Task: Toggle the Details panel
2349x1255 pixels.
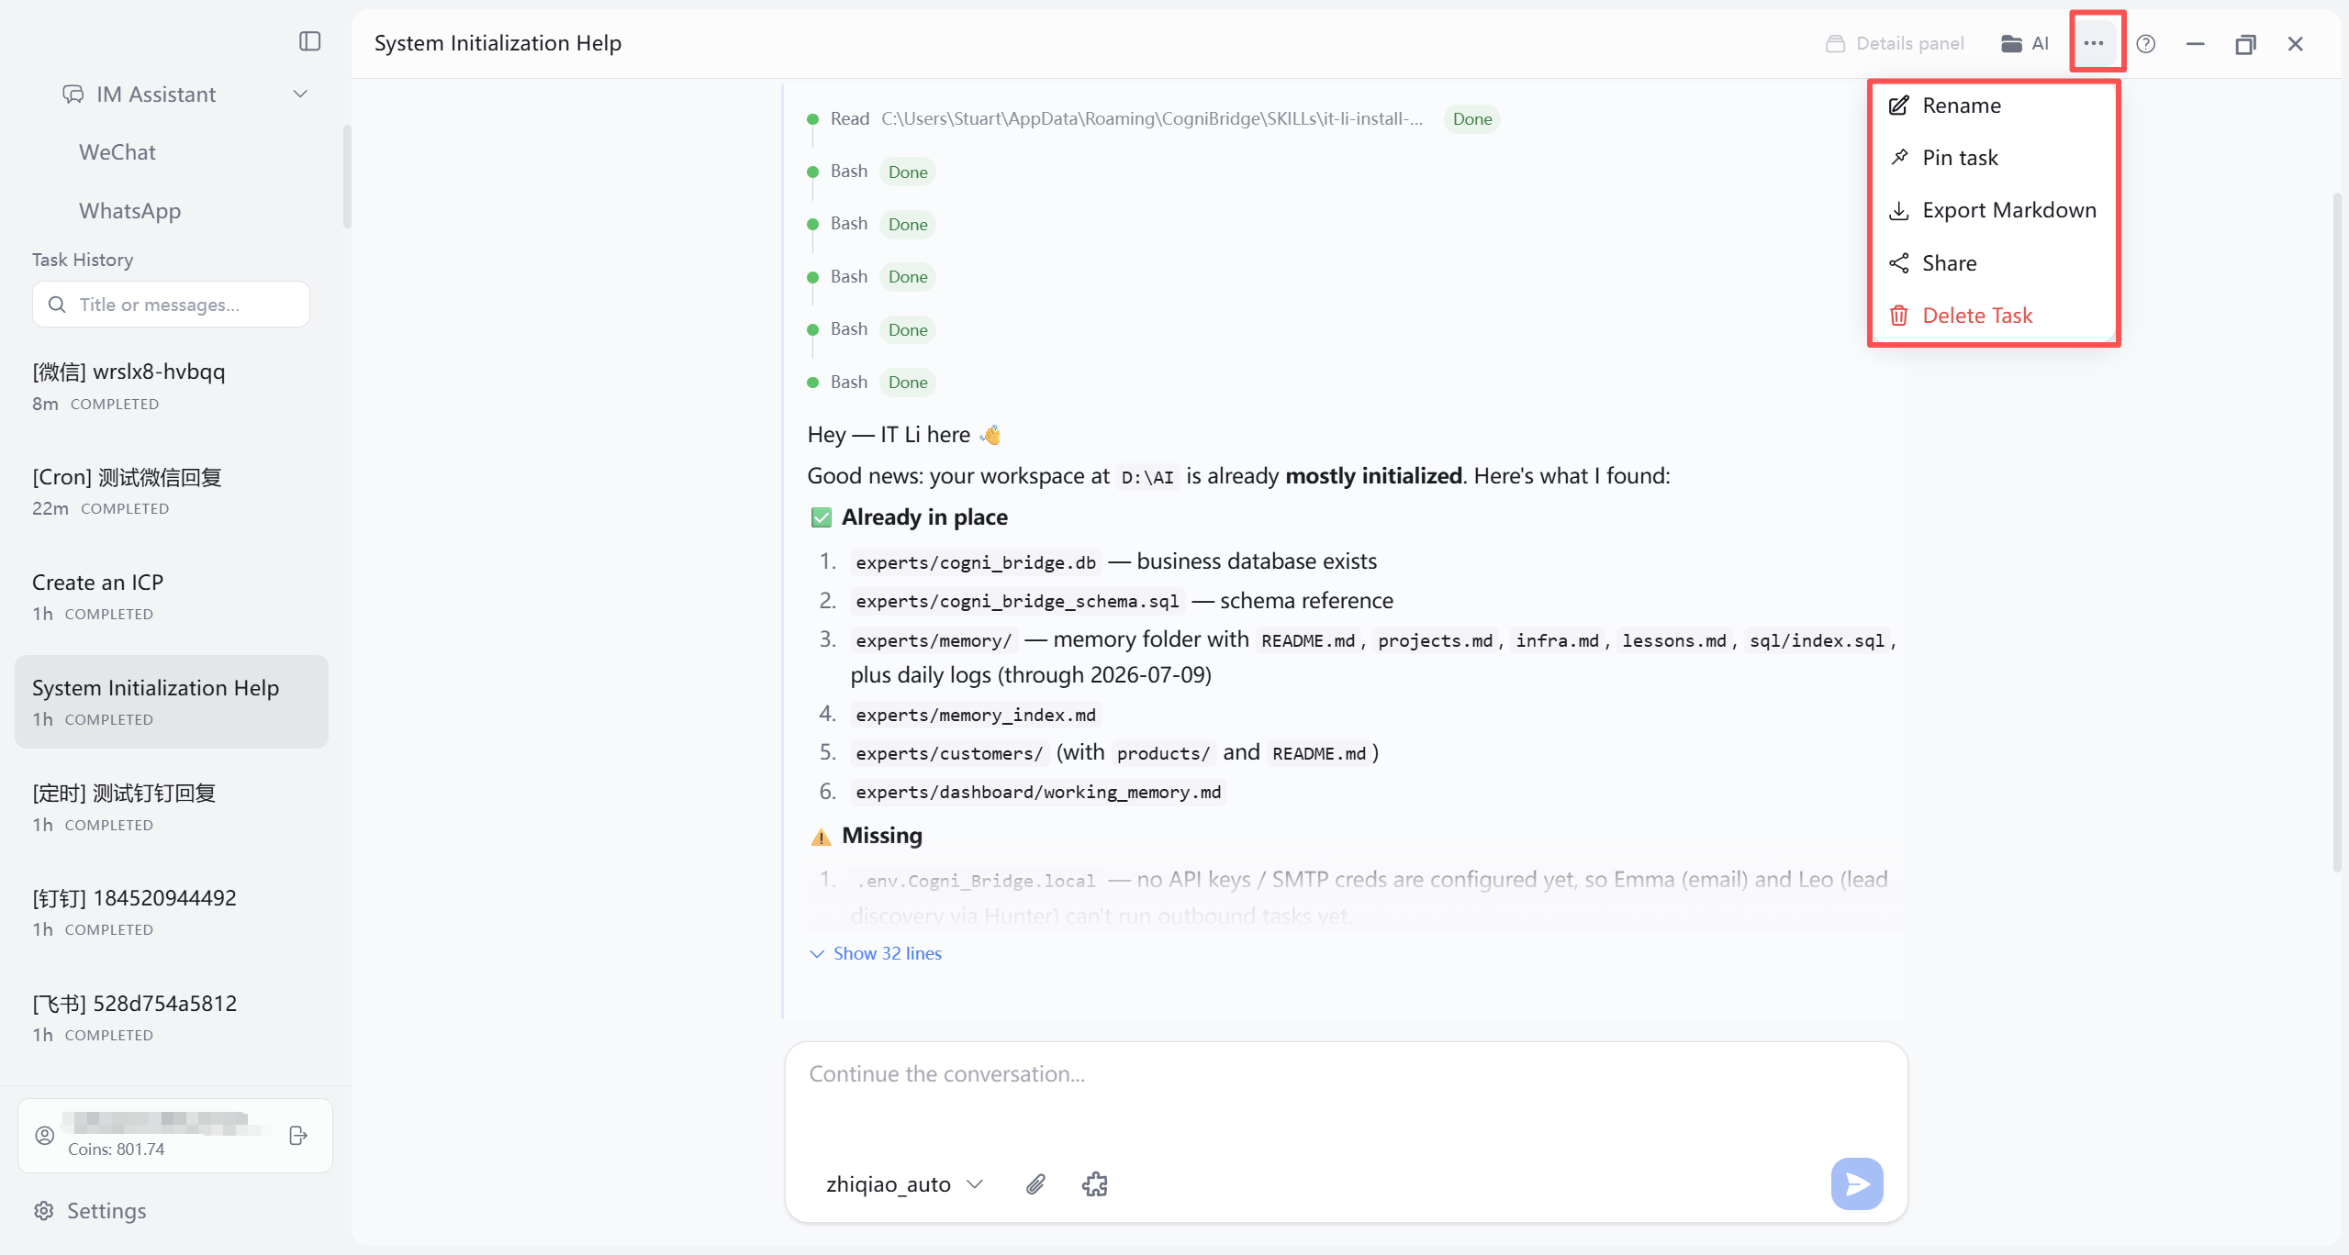Action: [1894, 43]
